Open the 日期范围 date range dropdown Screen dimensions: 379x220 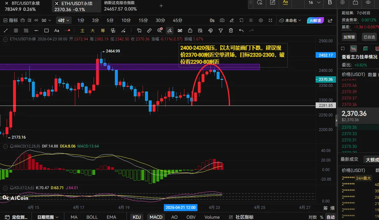48,217
